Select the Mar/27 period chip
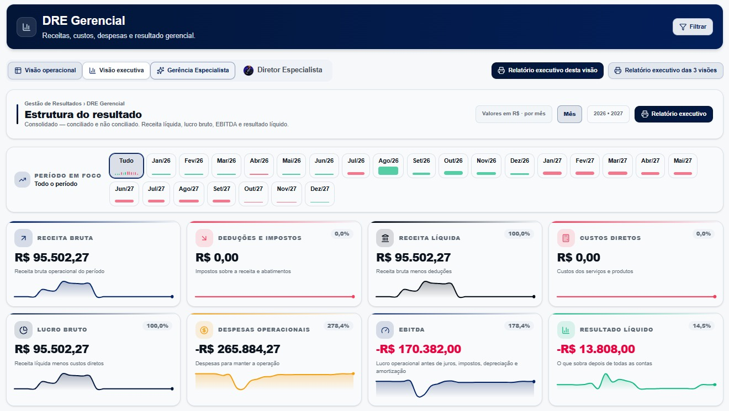This screenshot has width=729, height=411. (x=617, y=166)
